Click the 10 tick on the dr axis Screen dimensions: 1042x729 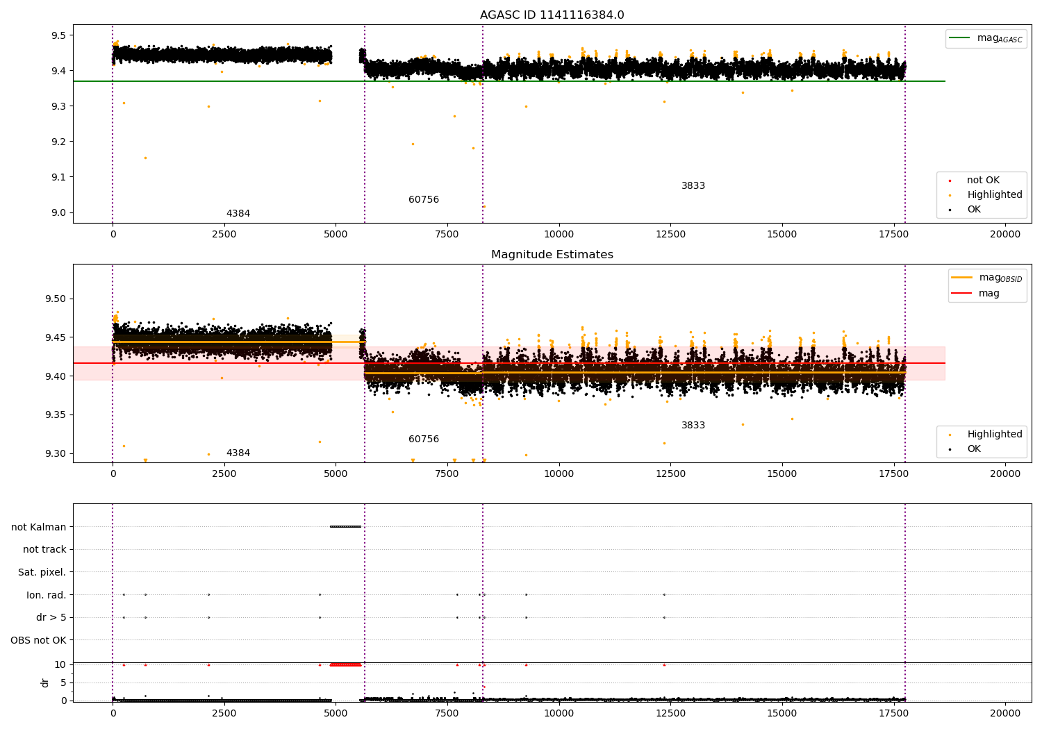(60, 665)
